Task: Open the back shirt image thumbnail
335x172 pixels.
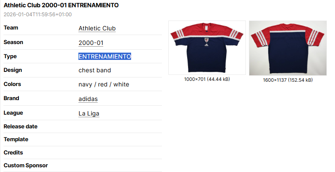Action: [288, 48]
